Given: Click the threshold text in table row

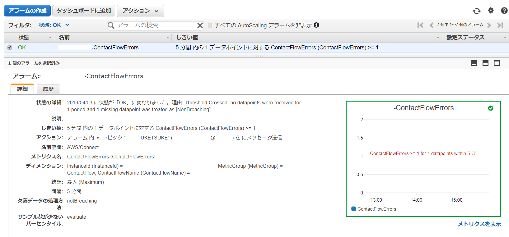Looking at the screenshot, I should [x=277, y=48].
